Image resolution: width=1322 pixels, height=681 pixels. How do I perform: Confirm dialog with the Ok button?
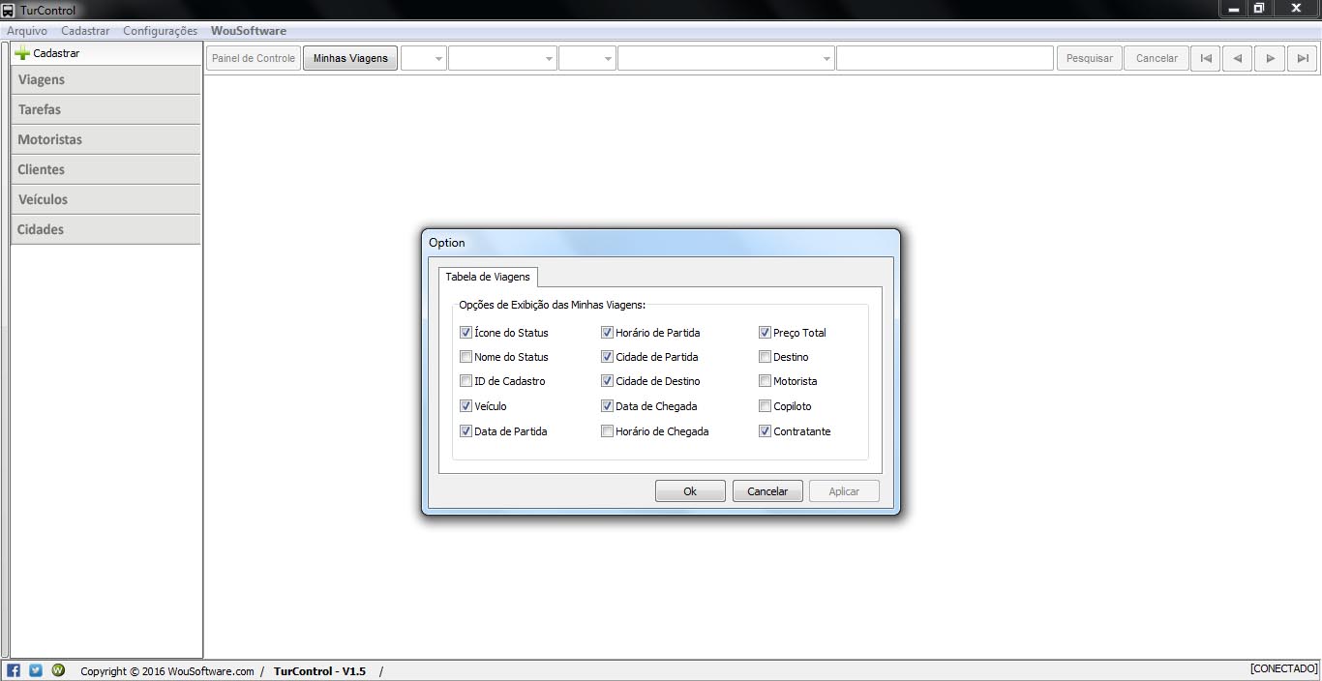690,491
